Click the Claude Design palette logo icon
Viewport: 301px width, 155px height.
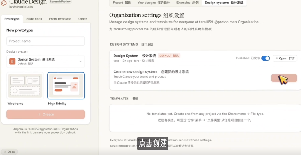pos(4,3)
